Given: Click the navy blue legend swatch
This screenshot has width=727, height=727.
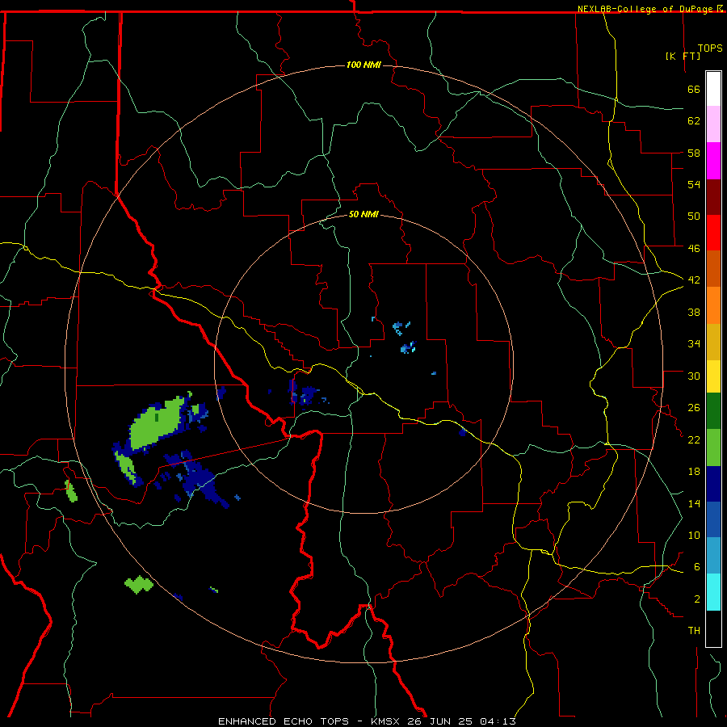Looking at the screenshot, I should click(713, 484).
